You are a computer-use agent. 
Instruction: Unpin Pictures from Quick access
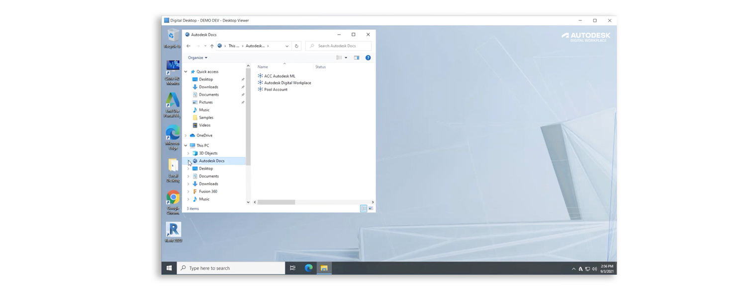coord(243,102)
